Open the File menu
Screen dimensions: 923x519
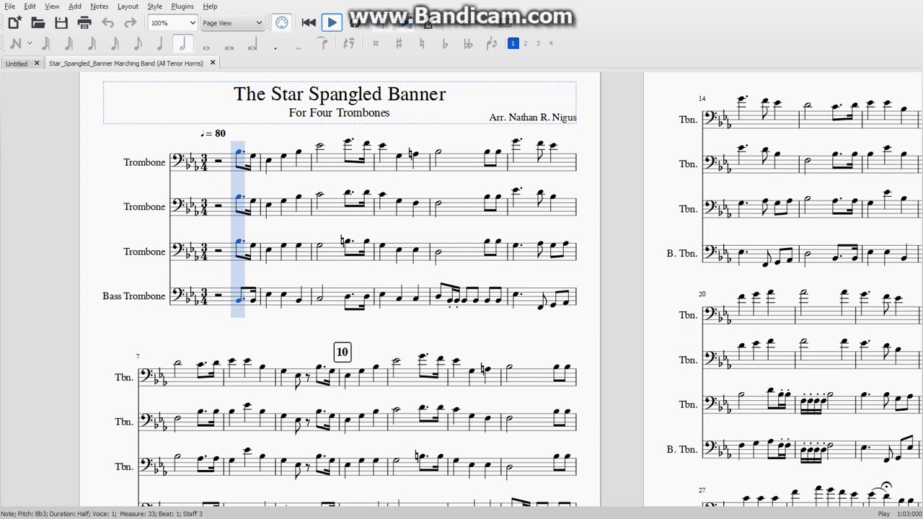click(x=9, y=6)
